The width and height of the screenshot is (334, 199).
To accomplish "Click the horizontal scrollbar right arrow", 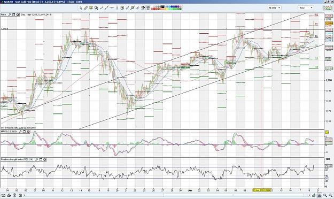I will pyautogui.click(x=309, y=195).
